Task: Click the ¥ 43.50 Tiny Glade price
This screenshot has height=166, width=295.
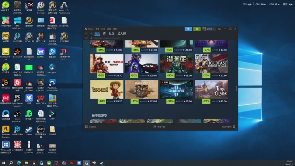Action: [223, 101]
